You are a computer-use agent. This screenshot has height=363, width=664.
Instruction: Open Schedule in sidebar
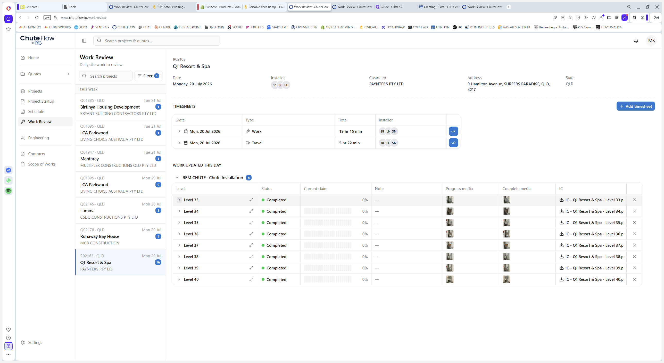coord(45,112)
